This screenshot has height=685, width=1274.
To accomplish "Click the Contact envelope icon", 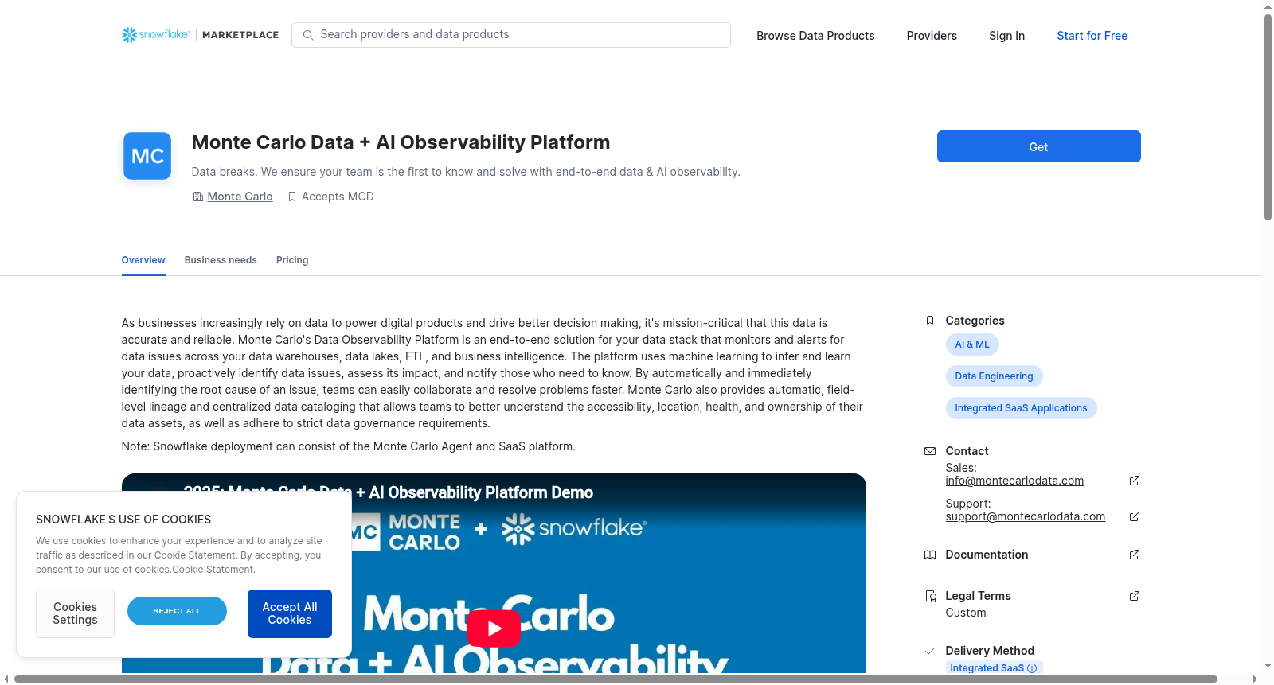I will click(x=930, y=451).
